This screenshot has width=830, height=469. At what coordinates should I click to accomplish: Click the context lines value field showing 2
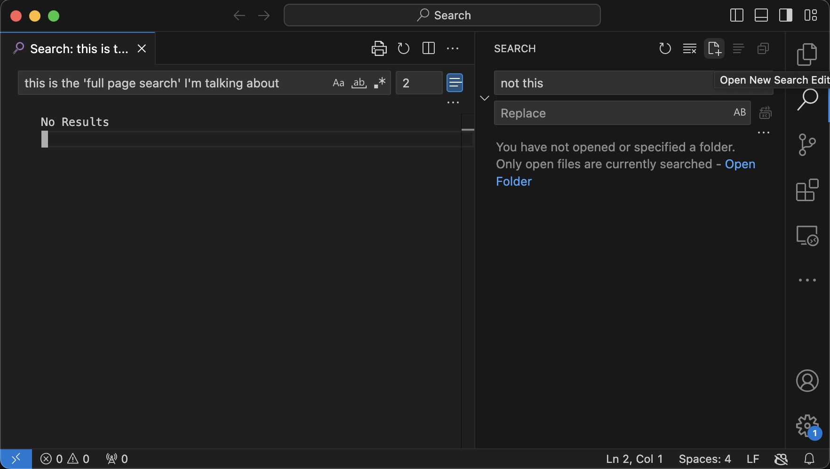tap(418, 83)
